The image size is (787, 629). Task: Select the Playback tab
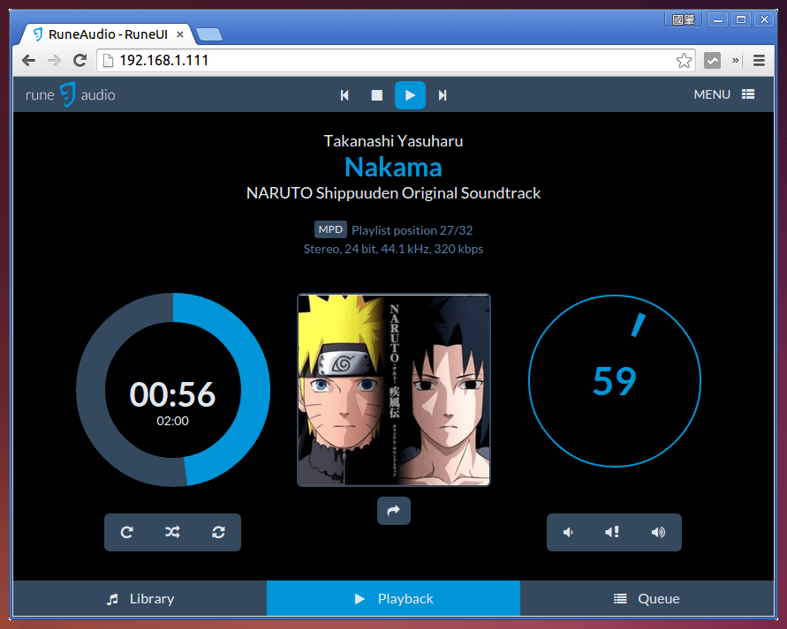pos(393,598)
